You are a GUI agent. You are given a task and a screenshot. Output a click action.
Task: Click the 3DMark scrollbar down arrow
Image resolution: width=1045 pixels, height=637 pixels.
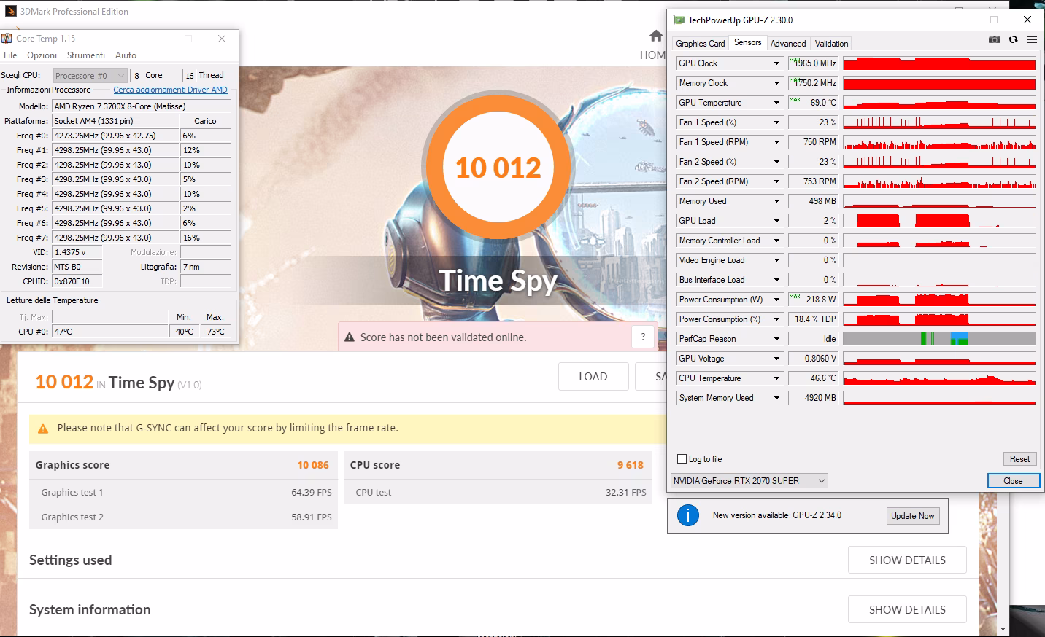point(1003,629)
